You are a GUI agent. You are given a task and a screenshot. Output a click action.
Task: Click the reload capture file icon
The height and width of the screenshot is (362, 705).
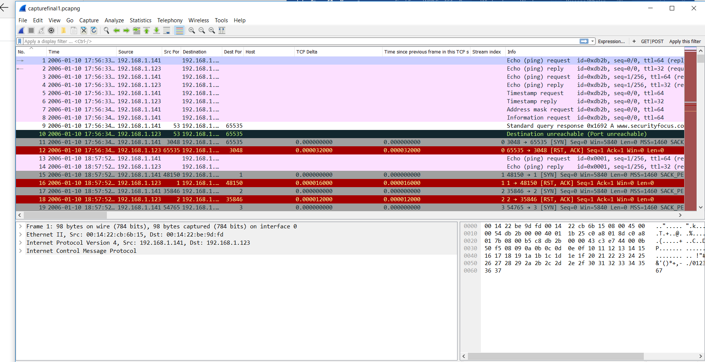click(x=94, y=30)
